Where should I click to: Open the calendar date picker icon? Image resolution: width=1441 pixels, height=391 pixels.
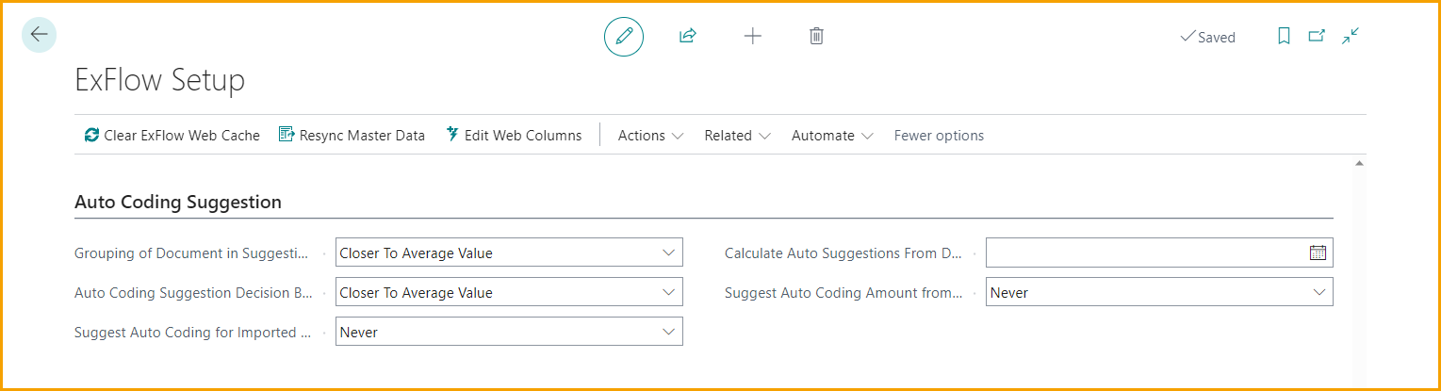tap(1318, 253)
